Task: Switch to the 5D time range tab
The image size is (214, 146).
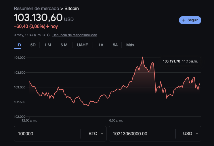Action: (x=33, y=45)
